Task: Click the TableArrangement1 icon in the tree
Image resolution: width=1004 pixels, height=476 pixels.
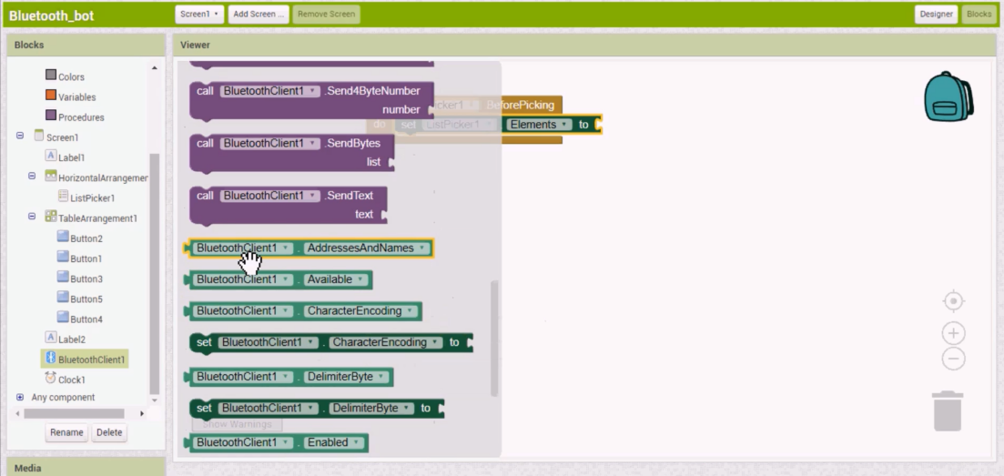Action: coord(51,217)
